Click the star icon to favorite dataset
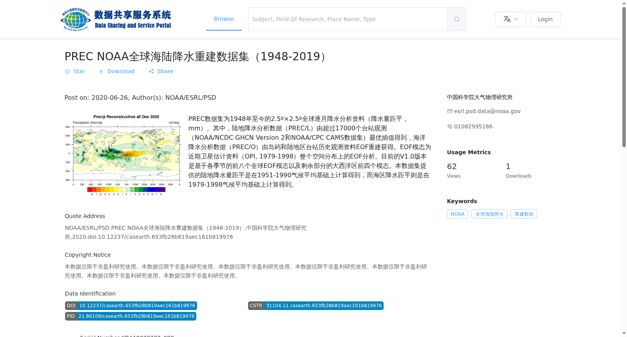The image size is (627, 337). click(x=67, y=71)
